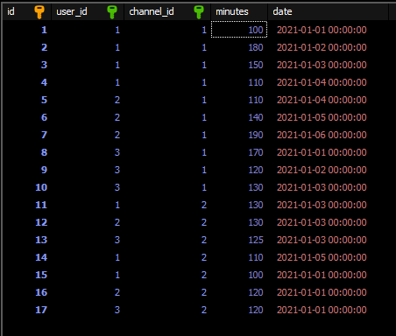Select id cell 9
This screenshot has height=336, width=396.
pyautogui.click(x=27, y=170)
